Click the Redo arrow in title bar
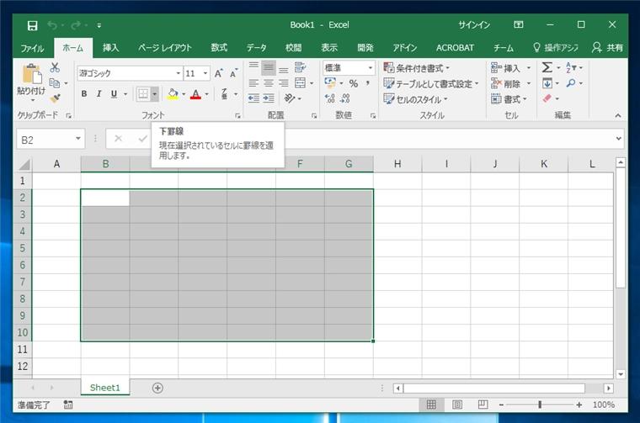The image size is (640, 423). (x=76, y=26)
